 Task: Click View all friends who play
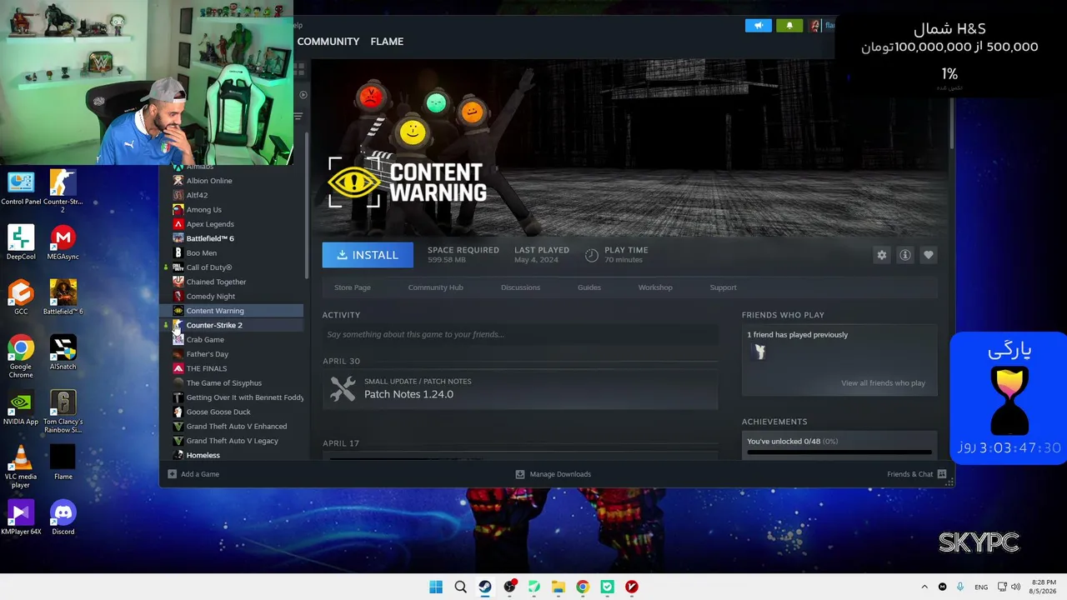click(883, 383)
